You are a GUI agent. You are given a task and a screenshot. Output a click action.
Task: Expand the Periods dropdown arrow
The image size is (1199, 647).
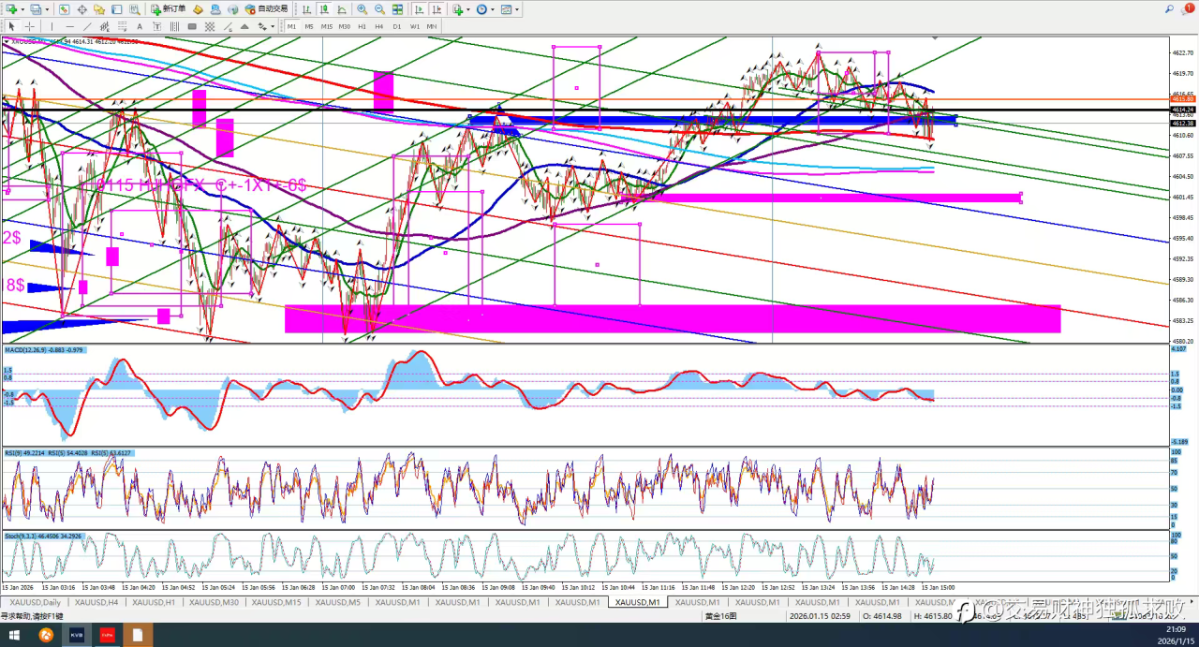[x=493, y=9]
